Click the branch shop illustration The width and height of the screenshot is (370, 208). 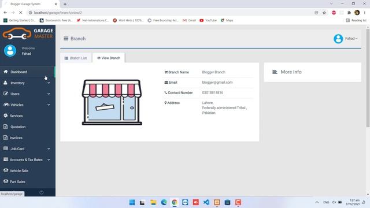[112, 102]
